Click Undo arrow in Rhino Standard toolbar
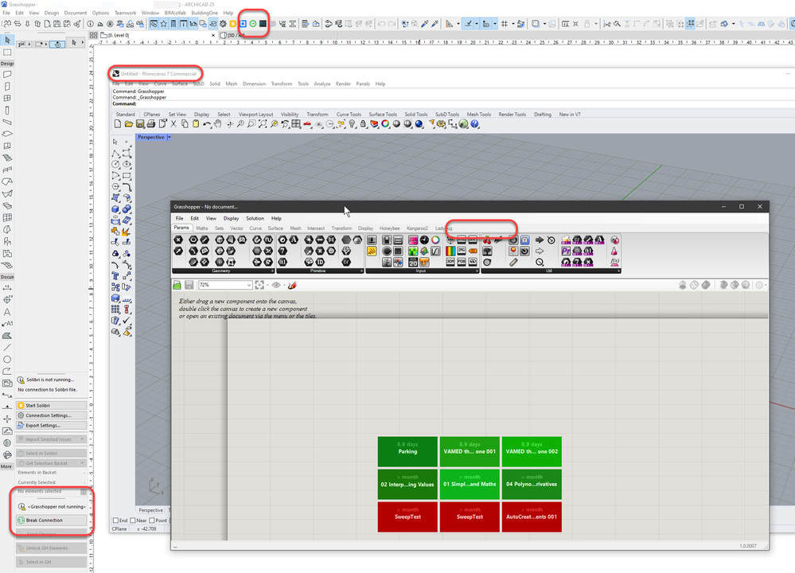 pos(207,124)
